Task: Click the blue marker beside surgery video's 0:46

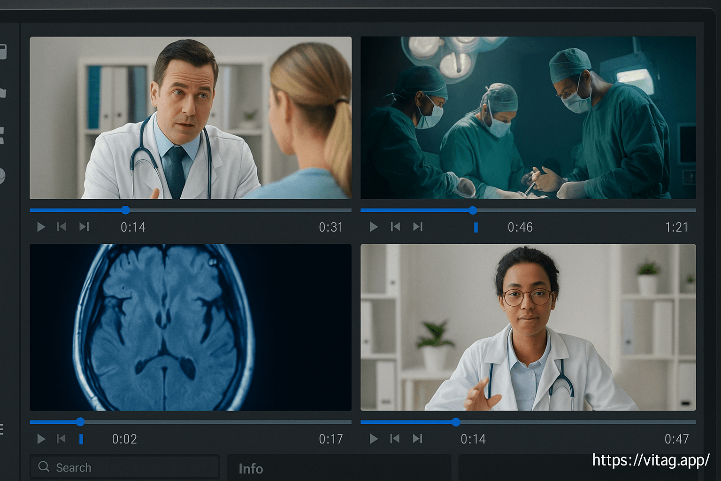Action: (x=476, y=227)
